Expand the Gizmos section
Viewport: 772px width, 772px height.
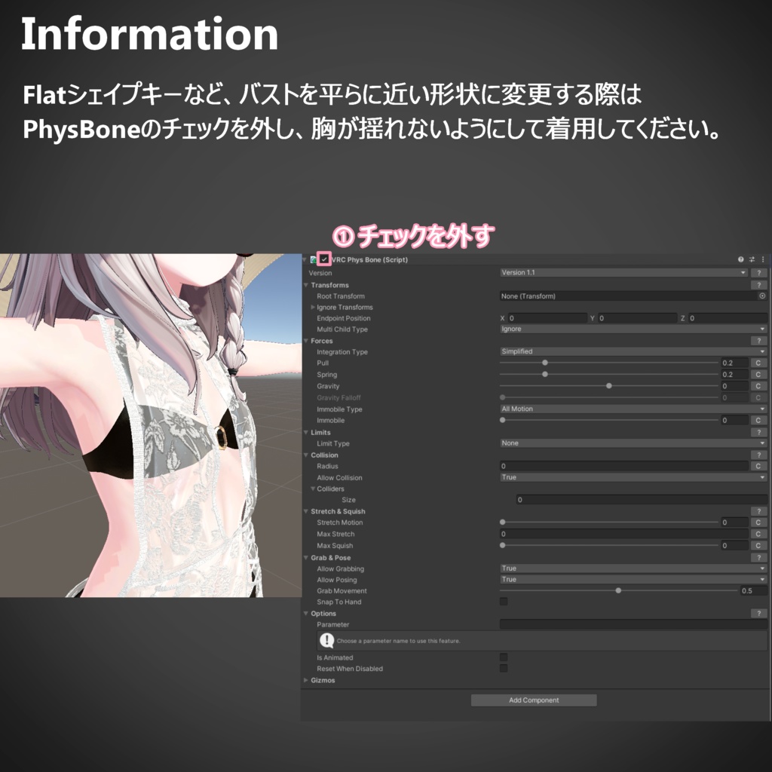coord(306,680)
